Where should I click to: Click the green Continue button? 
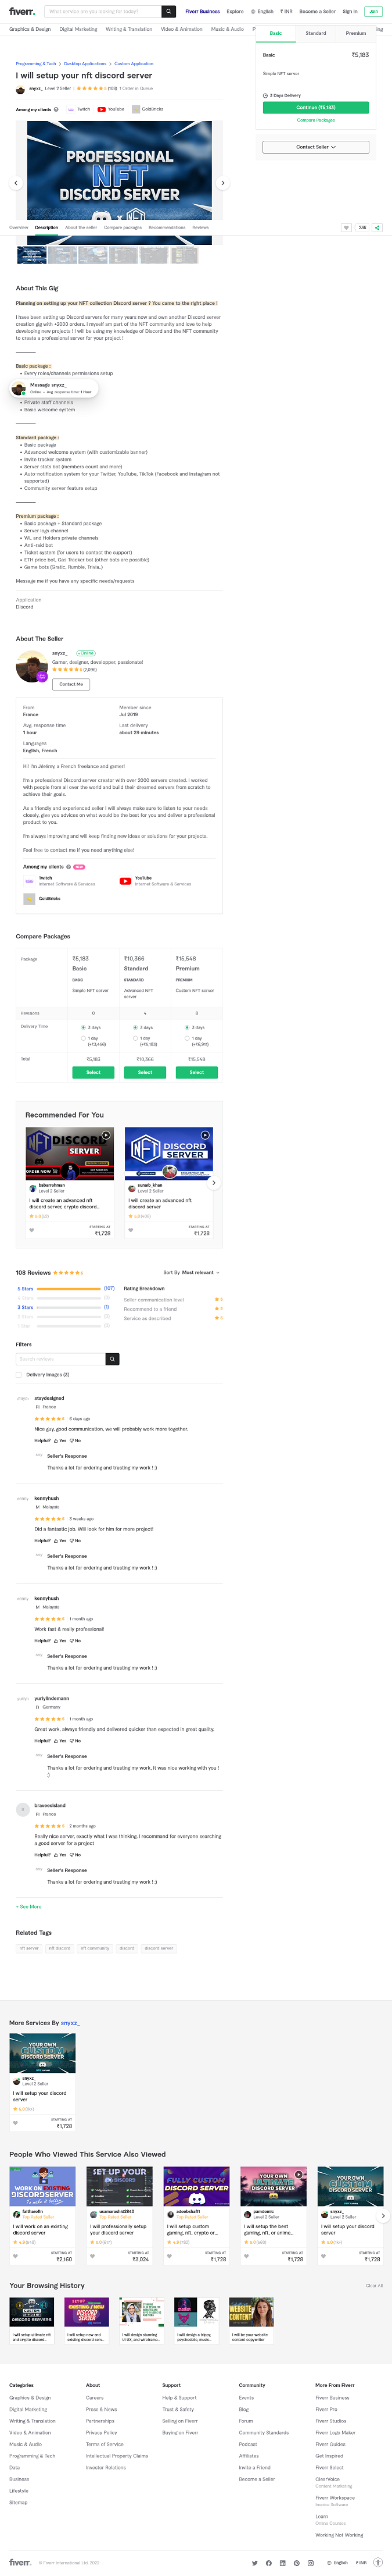[x=315, y=107]
